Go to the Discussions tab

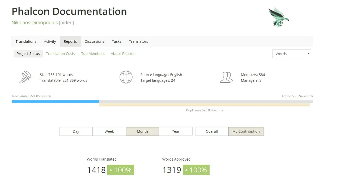(x=94, y=41)
